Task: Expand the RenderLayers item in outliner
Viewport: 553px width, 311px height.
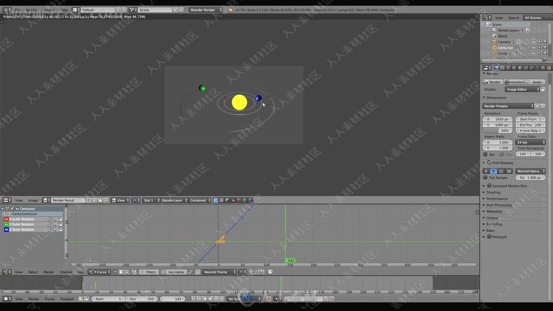Action: pos(489,30)
